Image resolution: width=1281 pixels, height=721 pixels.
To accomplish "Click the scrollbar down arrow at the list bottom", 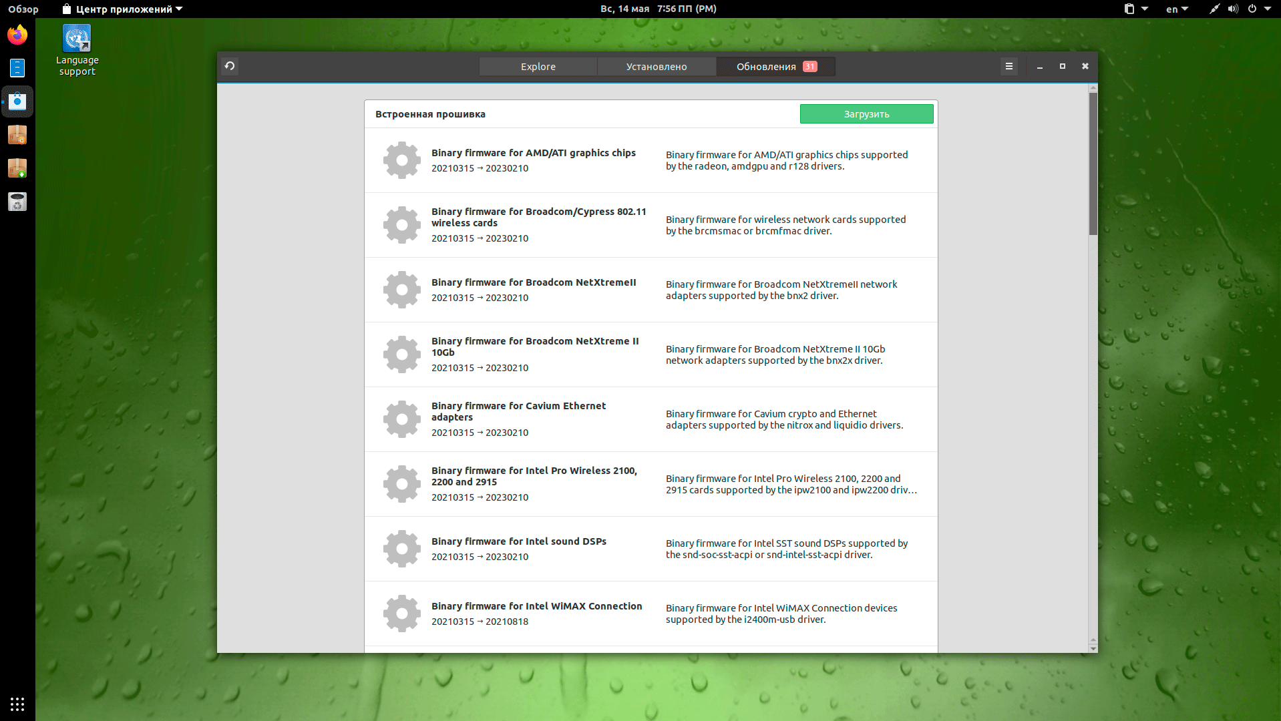I will [x=1093, y=648].
